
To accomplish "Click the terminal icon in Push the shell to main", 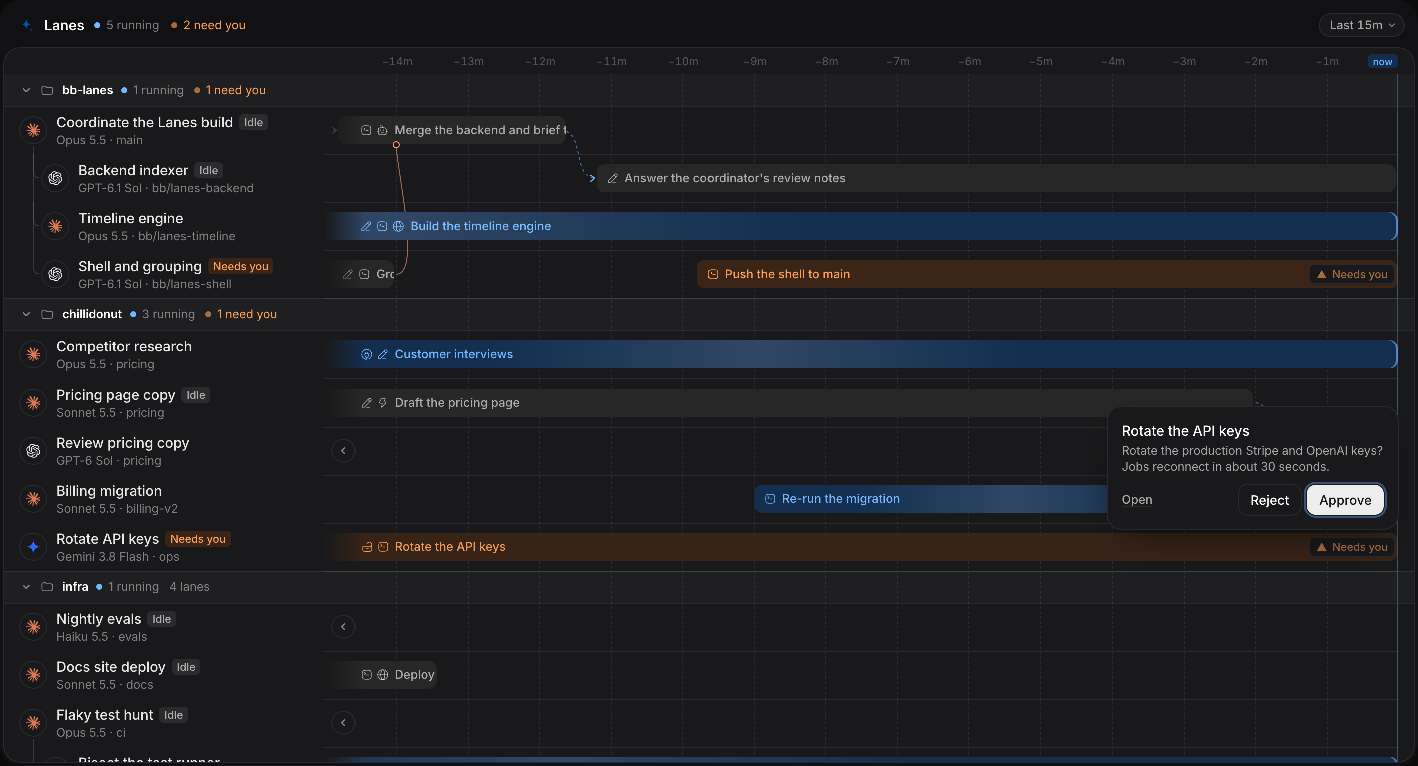I will click(713, 274).
